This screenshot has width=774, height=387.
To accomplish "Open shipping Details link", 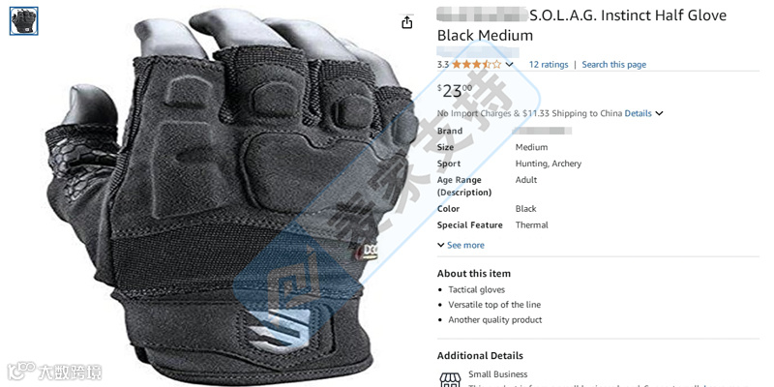I will 638,113.
